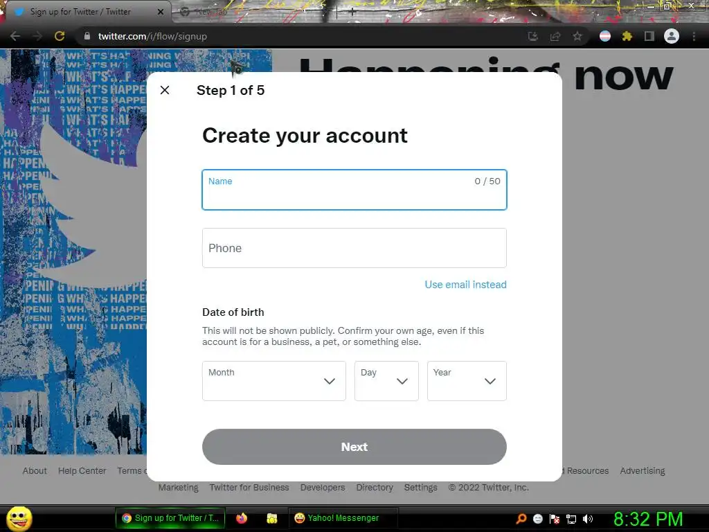Click the install app icon in address bar

click(x=533, y=36)
